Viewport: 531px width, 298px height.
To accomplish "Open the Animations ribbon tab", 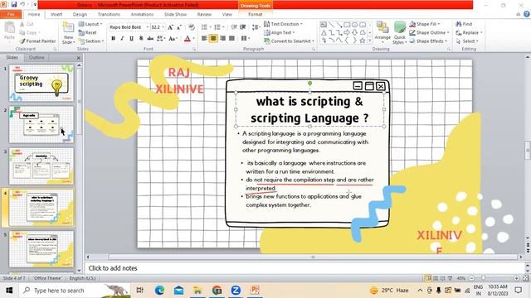I will pyautogui.click(x=142, y=14).
